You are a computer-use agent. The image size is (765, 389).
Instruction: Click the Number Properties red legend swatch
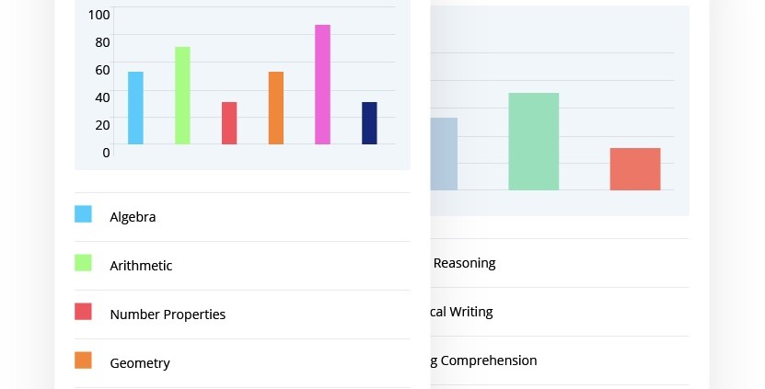click(83, 312)
